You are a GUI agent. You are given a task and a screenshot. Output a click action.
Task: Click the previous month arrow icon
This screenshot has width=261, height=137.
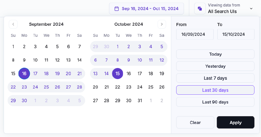point(13,24)
